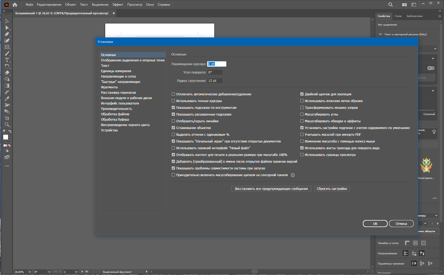Image resolution: width=444 pixels, height=275 pixels.
Task: Enable 'Масштабировать обводки и эффекты' checkbox
Action: [x=302, y=121]
